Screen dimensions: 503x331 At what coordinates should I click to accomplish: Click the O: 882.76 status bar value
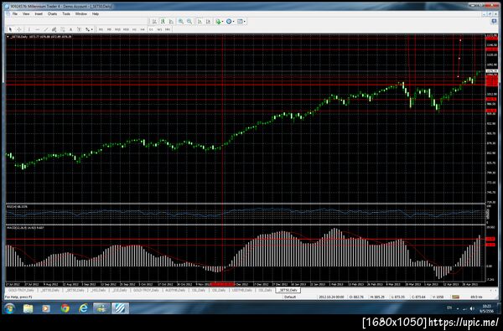tap(357, 297)
